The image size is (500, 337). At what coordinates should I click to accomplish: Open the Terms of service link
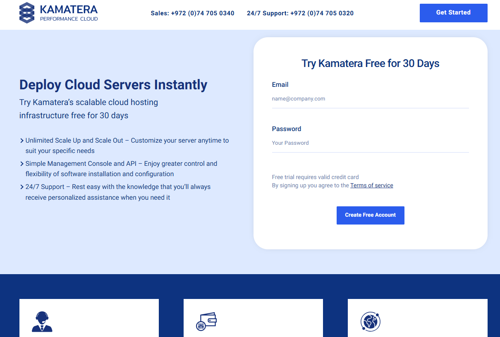pos(371,185)
